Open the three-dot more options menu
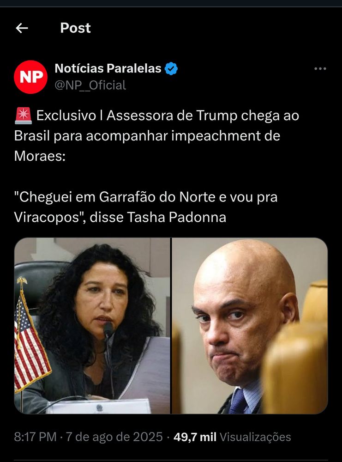The height and width of the screenshot is (462, 342). pyautogui.click(x=320, y=69)
